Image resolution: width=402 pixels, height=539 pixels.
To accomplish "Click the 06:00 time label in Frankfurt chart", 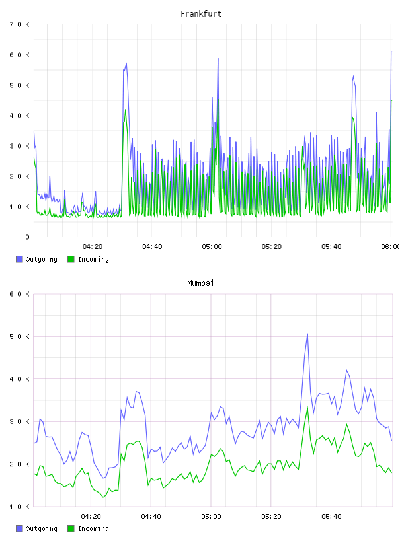I will pos(390,247).
